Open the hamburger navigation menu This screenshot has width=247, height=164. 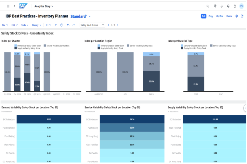[8, 6]
